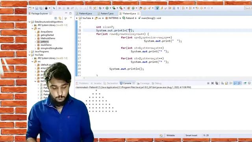Expand the Java Programs project
Viewport: 252px width, 142px height.
30,52
